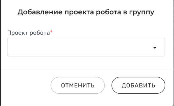Dismiss dialog using ОТМЕНИТЬ

(x=78, y=85)
